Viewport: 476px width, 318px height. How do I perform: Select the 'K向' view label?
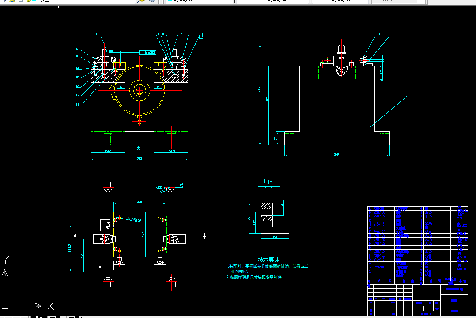[x=268, y=182]
